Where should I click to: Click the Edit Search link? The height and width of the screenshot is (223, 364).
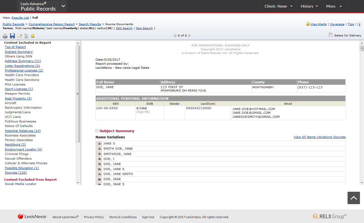pos(124,28)
